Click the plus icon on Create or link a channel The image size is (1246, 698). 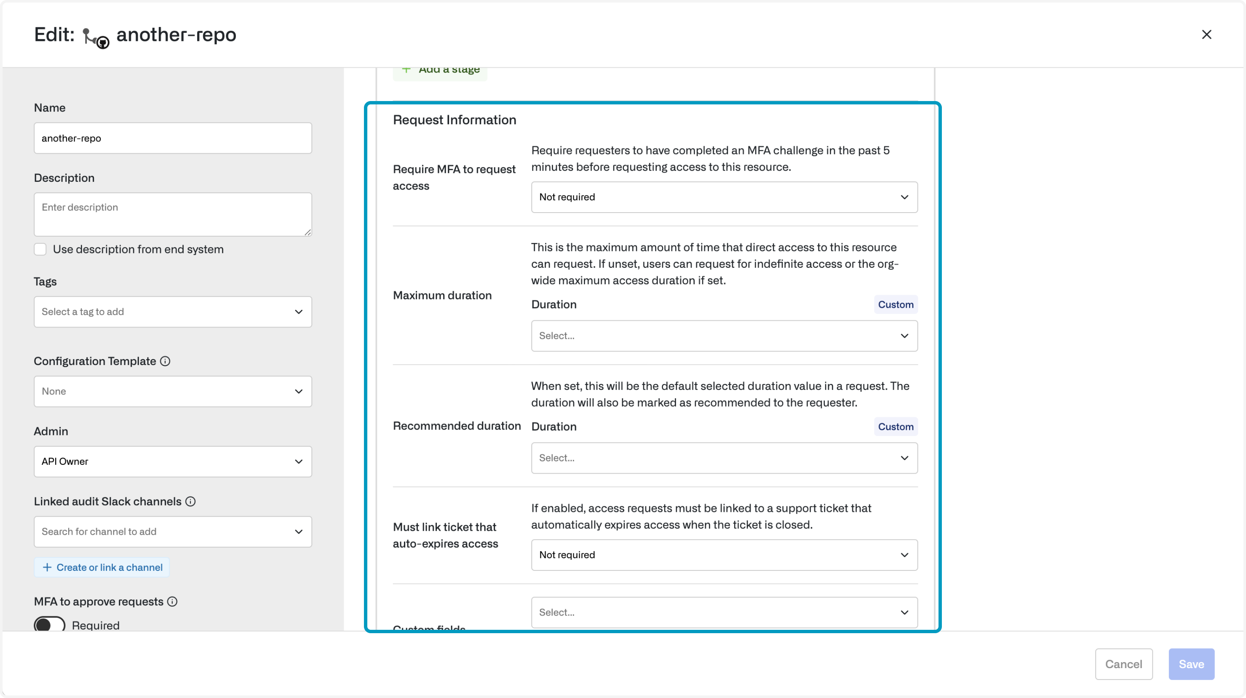click(47, 567)
